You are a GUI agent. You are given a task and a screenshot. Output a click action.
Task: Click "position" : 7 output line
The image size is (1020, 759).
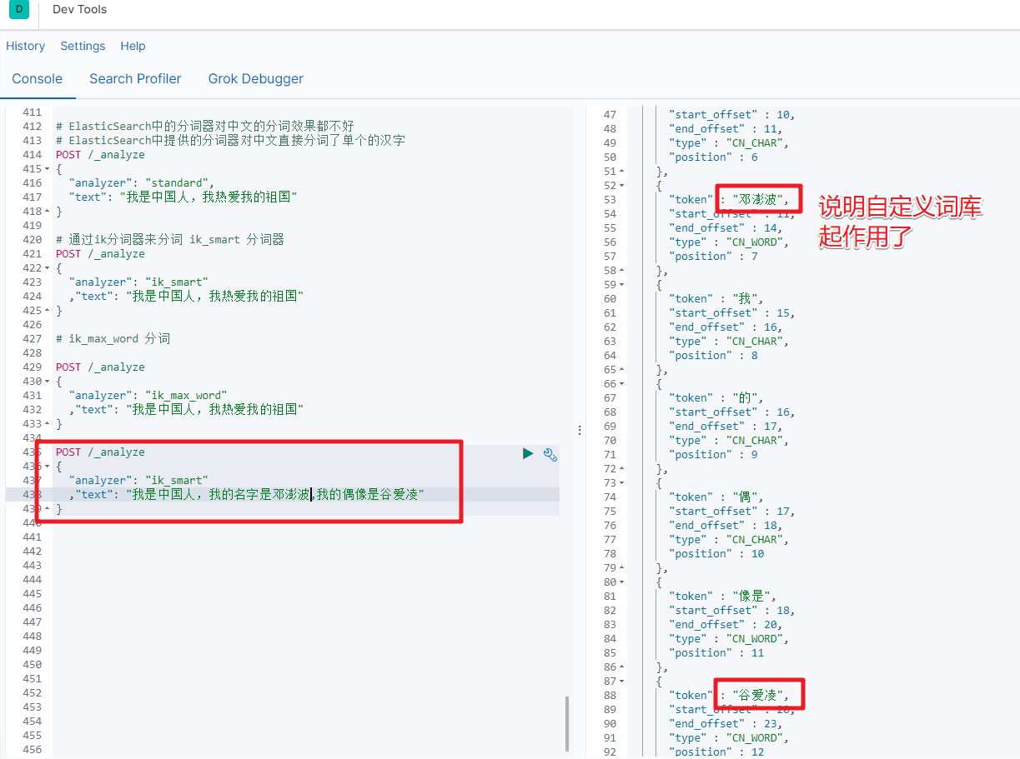(x=713, y=257)
